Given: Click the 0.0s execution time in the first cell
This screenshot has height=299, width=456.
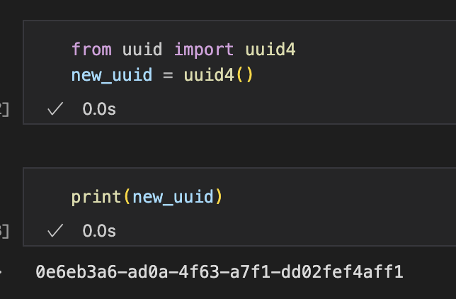Looking at the screenshot, I should coord(99,109).
